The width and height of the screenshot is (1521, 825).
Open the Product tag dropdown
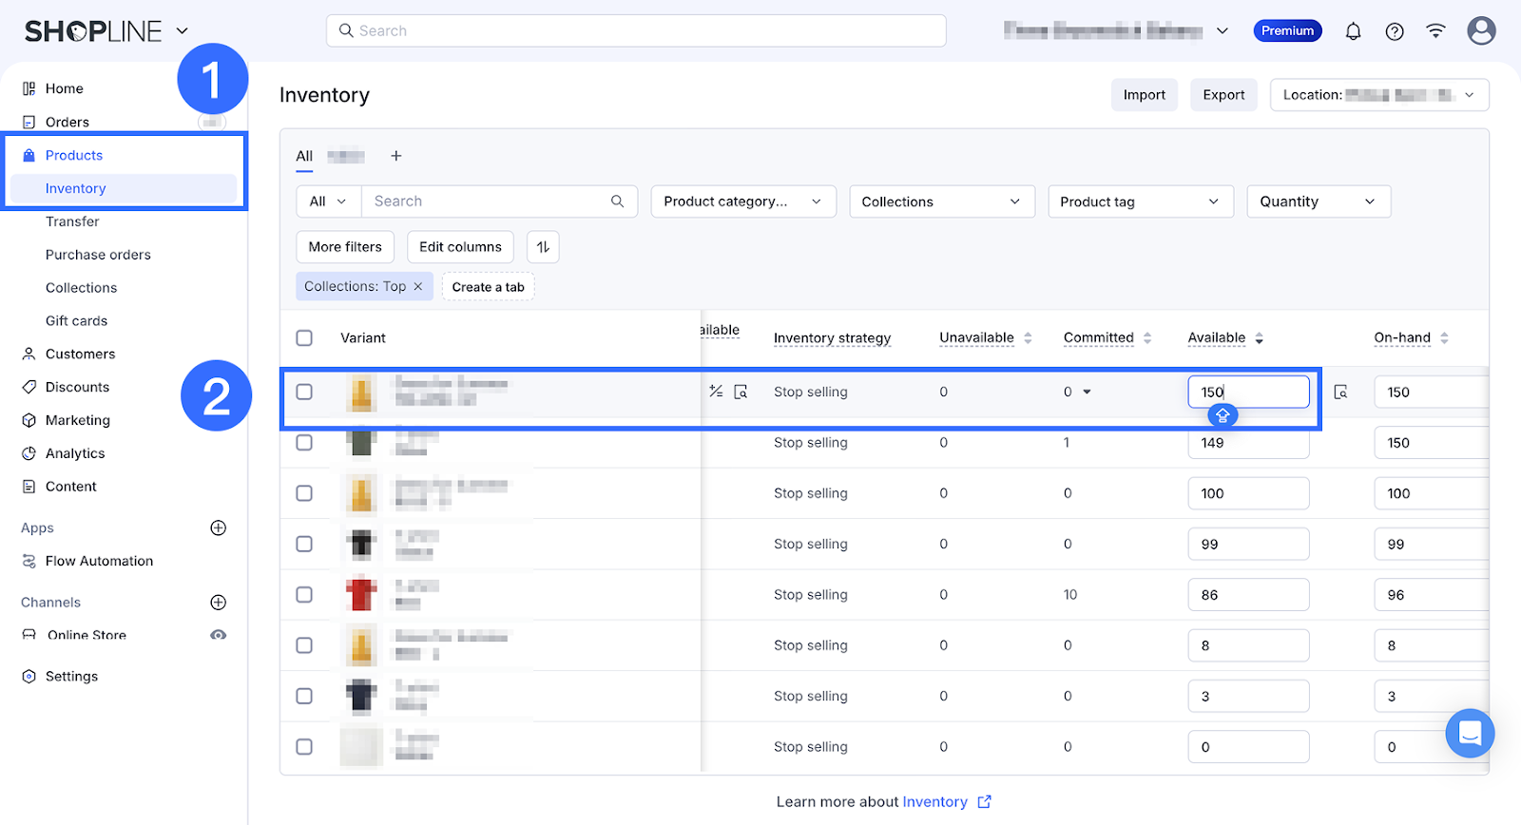point(1140,201)
